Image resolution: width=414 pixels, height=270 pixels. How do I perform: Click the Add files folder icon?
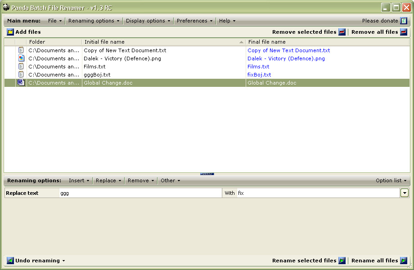click(x=10, y=32)
